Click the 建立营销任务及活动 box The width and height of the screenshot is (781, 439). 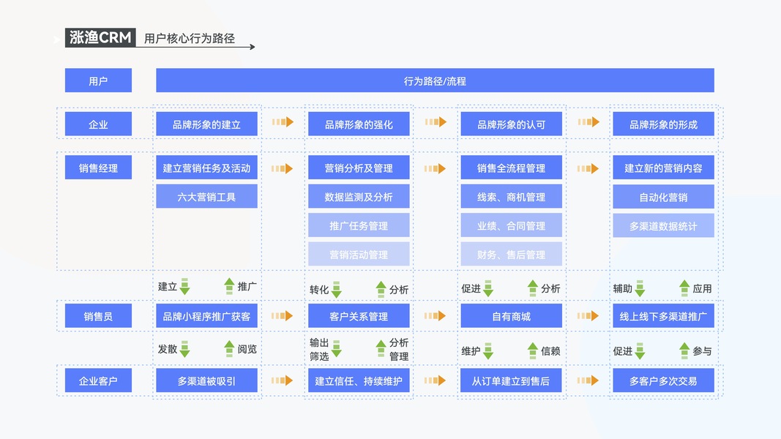206,168
